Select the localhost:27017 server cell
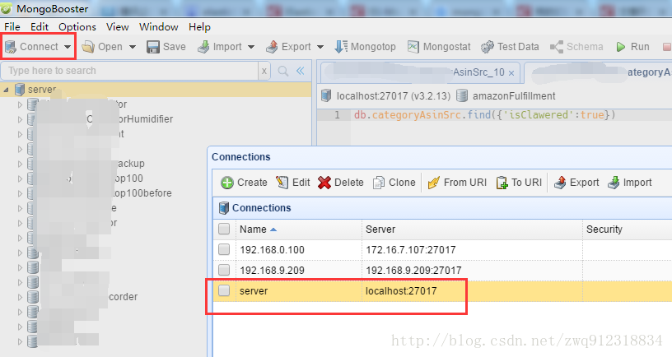Image resolution: width=672 pixels, height=357 pixels. [x=401, y=290]
